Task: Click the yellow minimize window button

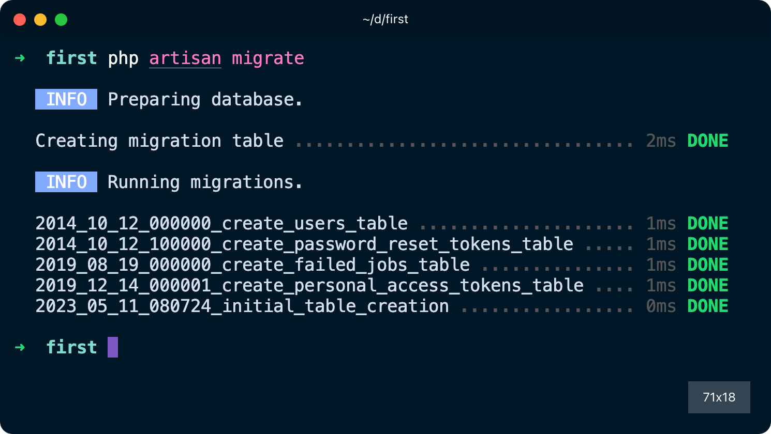Action: [40, 20]
